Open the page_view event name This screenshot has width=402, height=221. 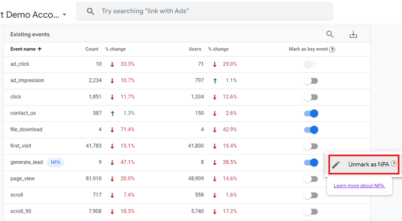click(x=22, y=179)
